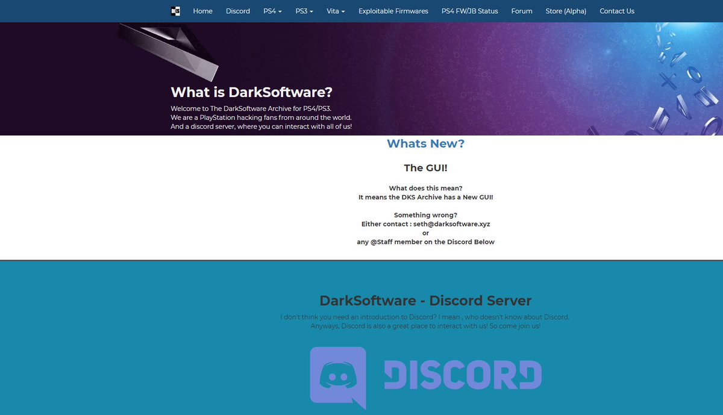723x415 pixels.
Task: Click 'Welcome to The DarkSoftware Archive for PS4/PS3.' line
Action: click(249, 108)
